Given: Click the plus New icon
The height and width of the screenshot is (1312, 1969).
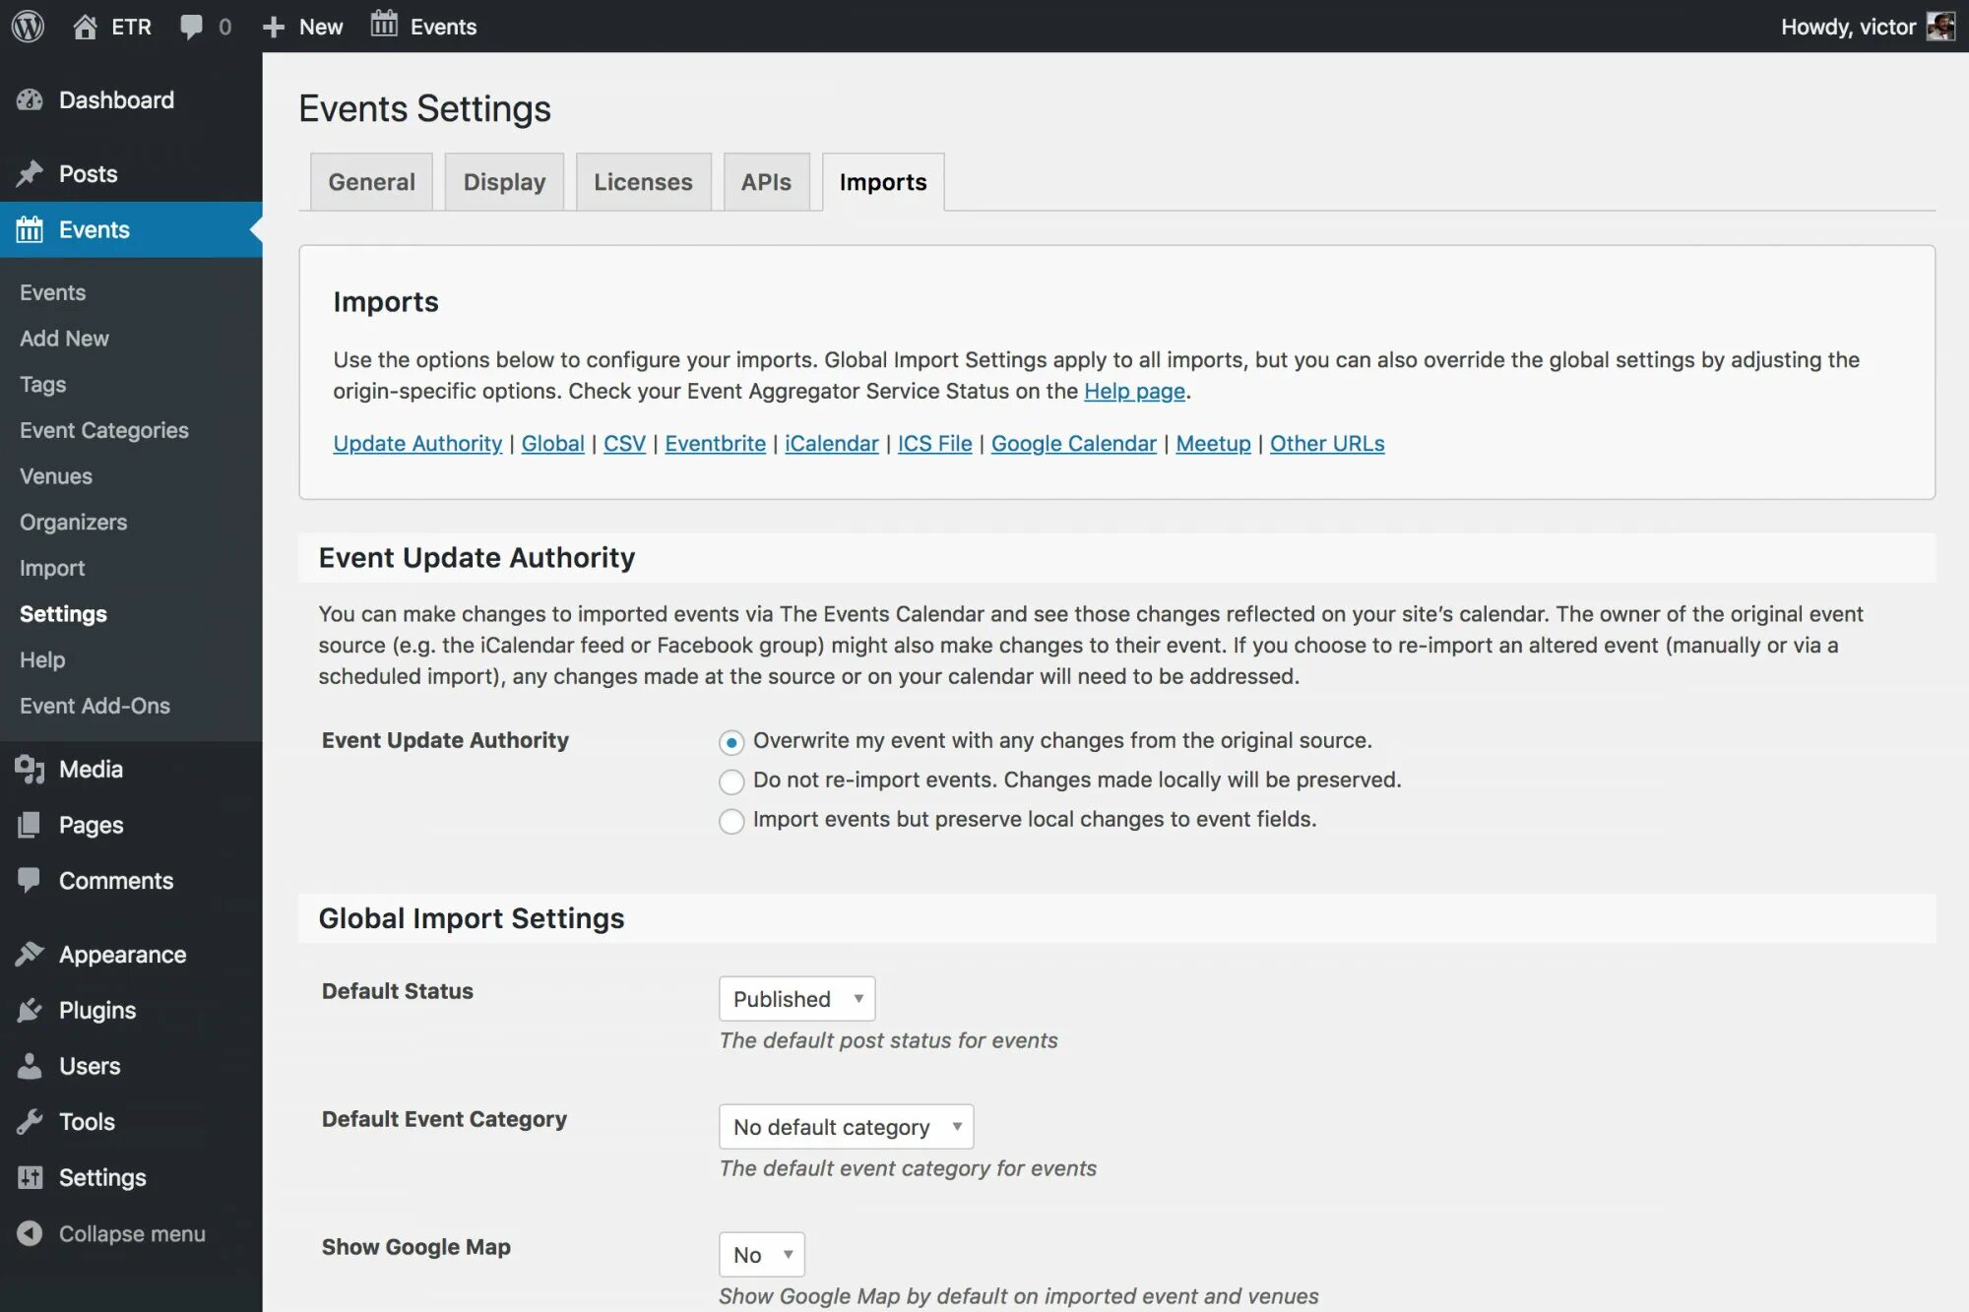Looking at the screenshot, I should (x=274, y=27).
